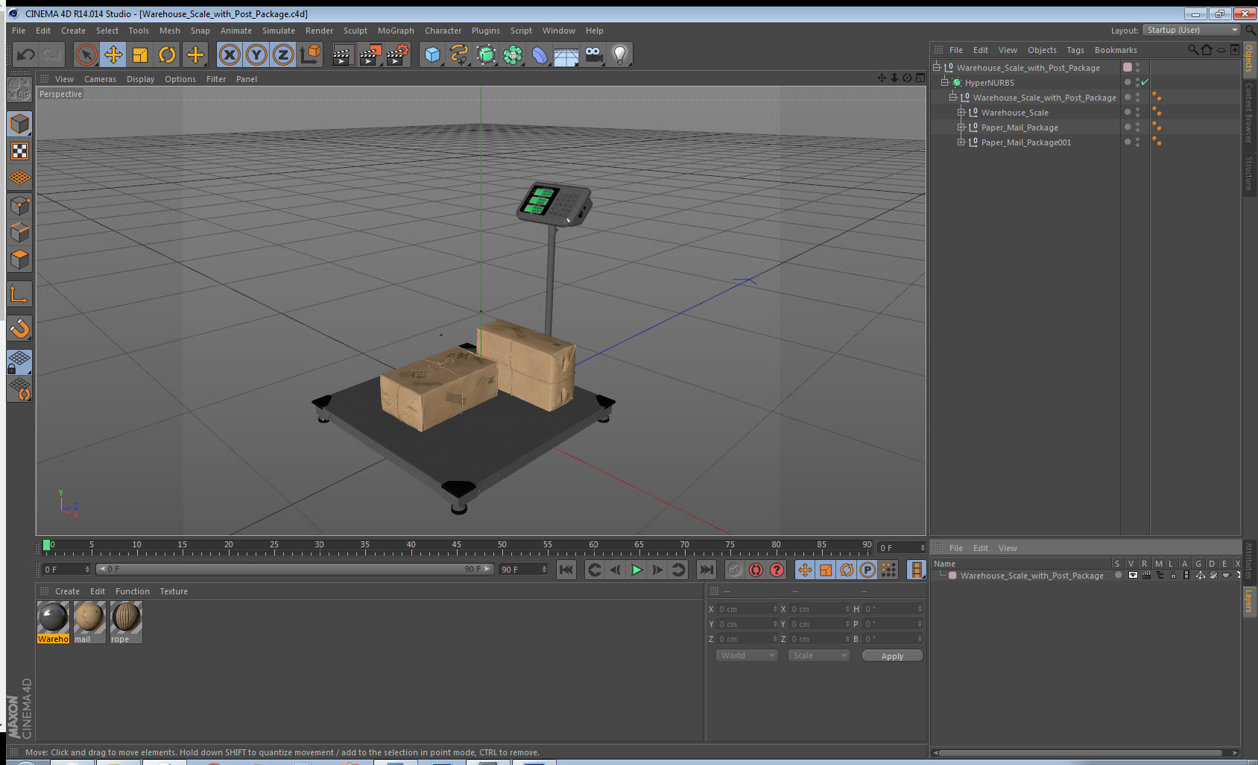Screen dimensions: 1258x765
Task: Toggle the coordinate system icon
Action: pos(311,54)
